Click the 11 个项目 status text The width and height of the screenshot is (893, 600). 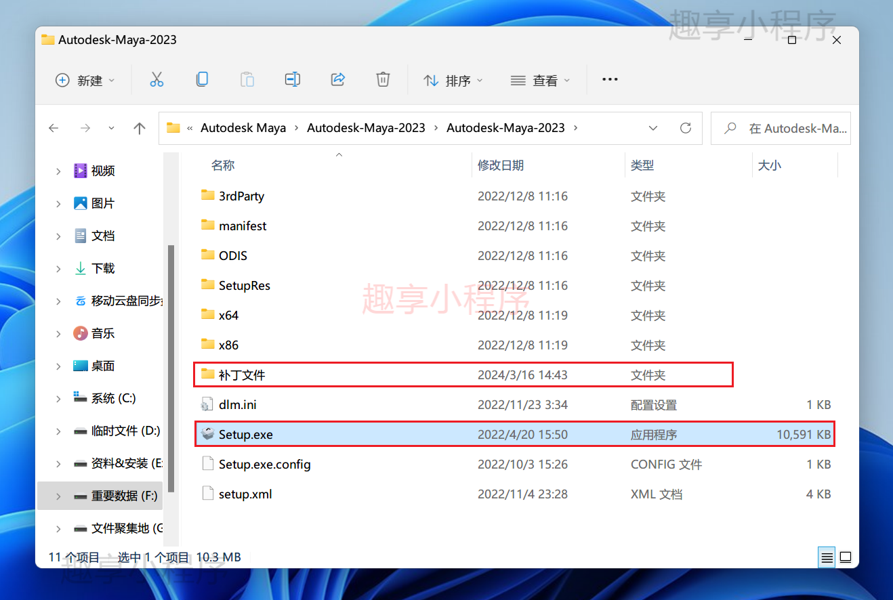74,557
